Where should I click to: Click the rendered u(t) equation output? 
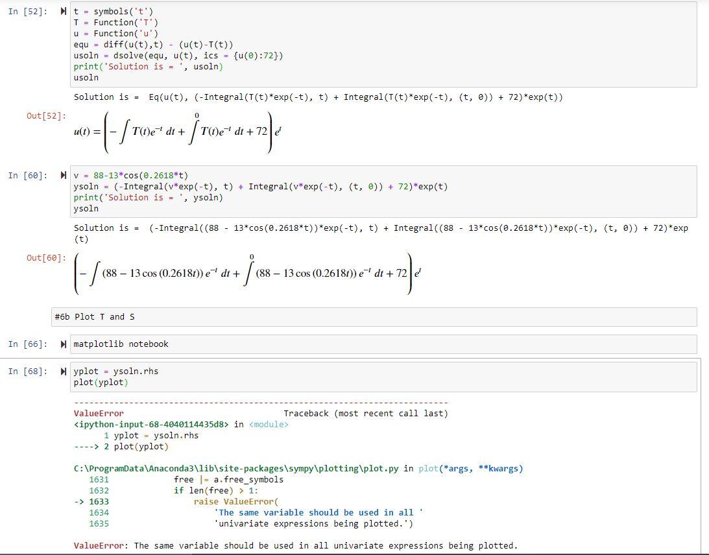178,132
